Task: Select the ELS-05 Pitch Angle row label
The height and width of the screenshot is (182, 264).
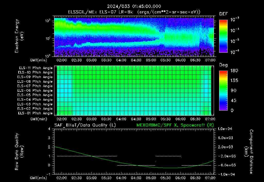Action: 35,95
